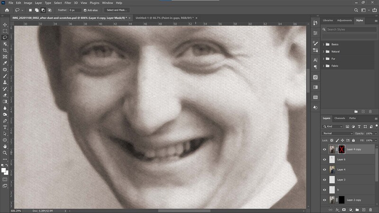Select the History Brush tool
Image resolution: width=379 pixels, height=213 pixels.
point(5,89)
